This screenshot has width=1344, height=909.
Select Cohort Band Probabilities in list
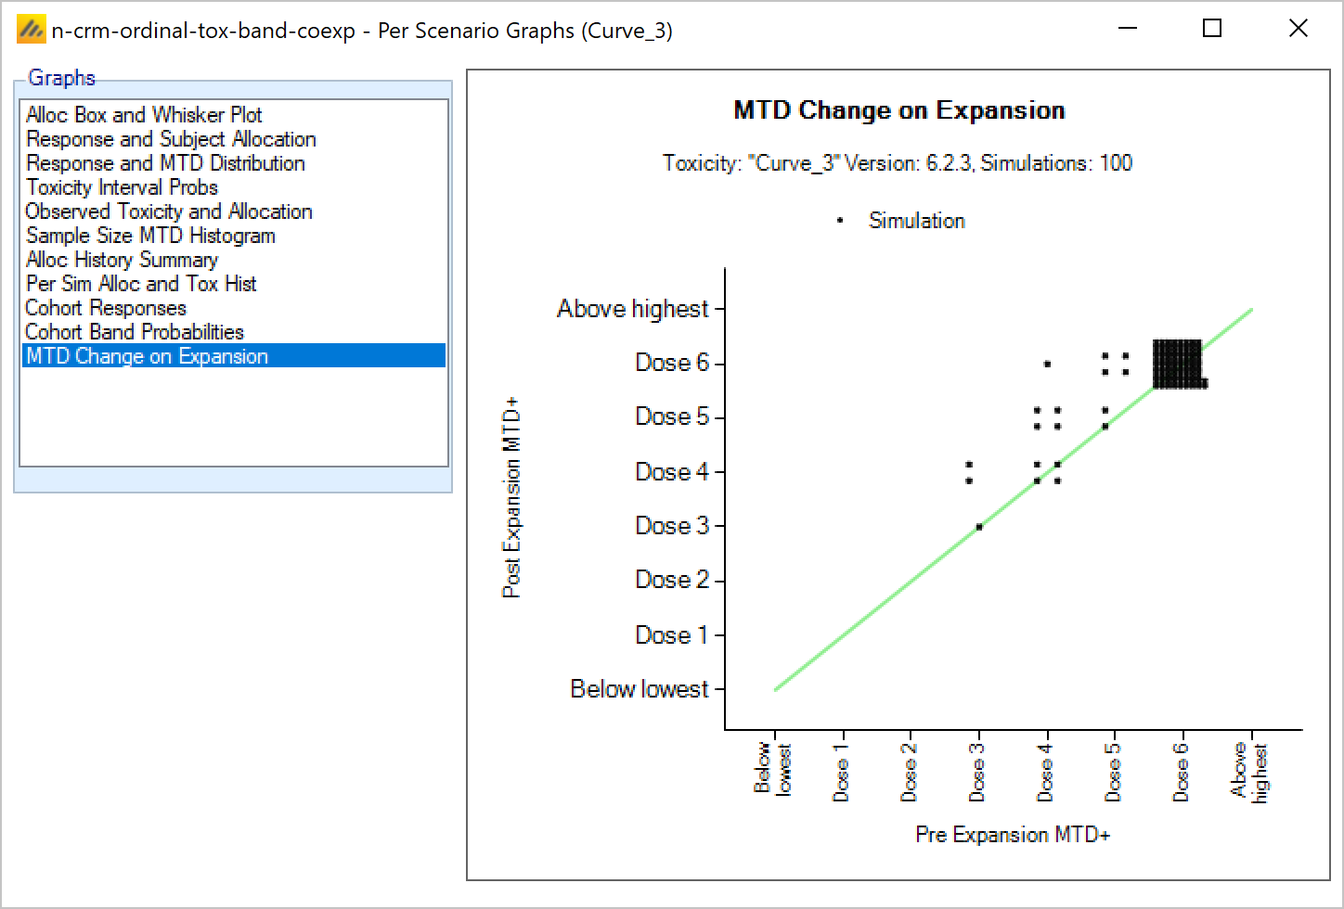tap(135, 332)
